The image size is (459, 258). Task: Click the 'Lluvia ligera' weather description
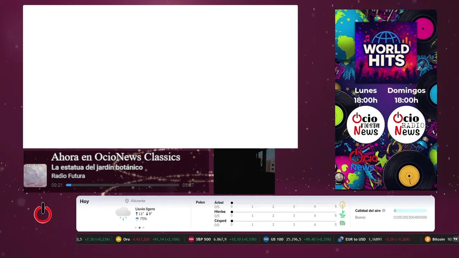point(145,209)
